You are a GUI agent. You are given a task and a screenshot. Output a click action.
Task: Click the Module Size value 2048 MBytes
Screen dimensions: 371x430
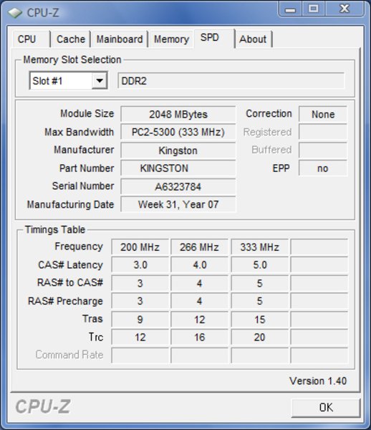(x=178, y=114)
